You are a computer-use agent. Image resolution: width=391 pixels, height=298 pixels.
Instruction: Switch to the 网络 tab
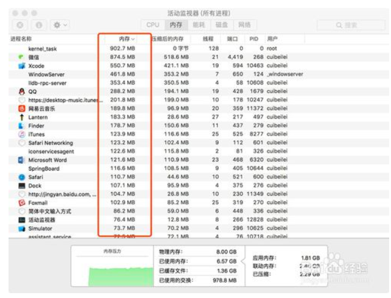click(244, 25)
